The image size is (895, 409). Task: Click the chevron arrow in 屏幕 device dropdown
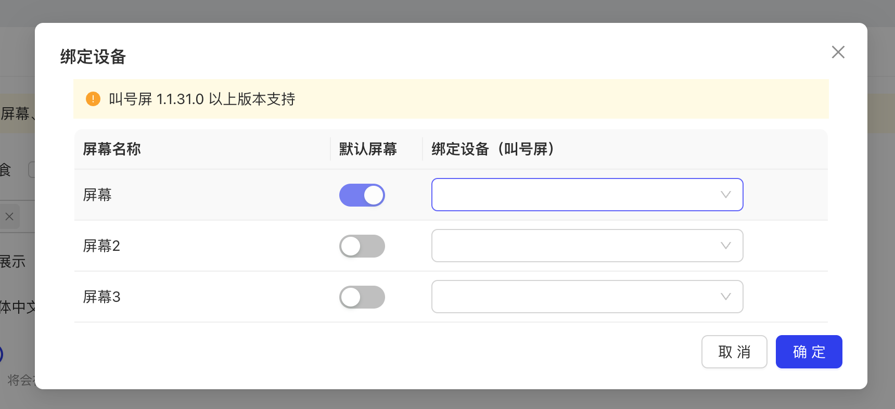tap(725, 195)
